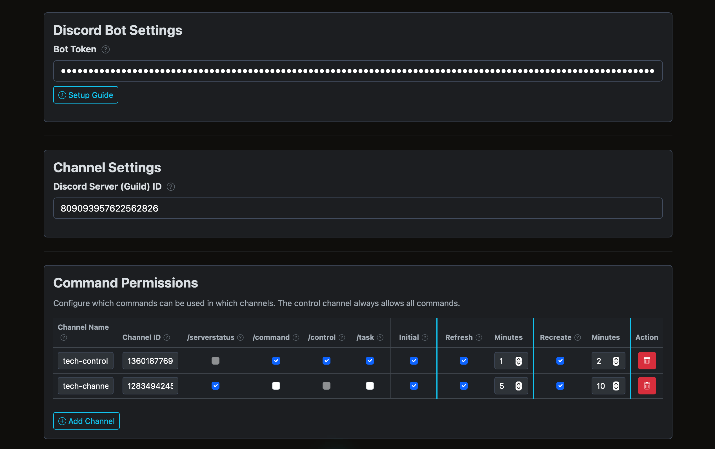Enable /task for tech-channel row
715x449 pixels.
(370, 386)
